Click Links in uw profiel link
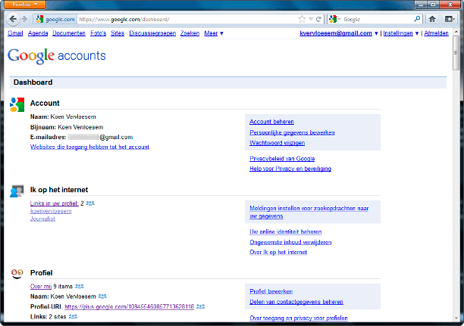The height and width of the screenshot is (326, 464). coord(55,203)
